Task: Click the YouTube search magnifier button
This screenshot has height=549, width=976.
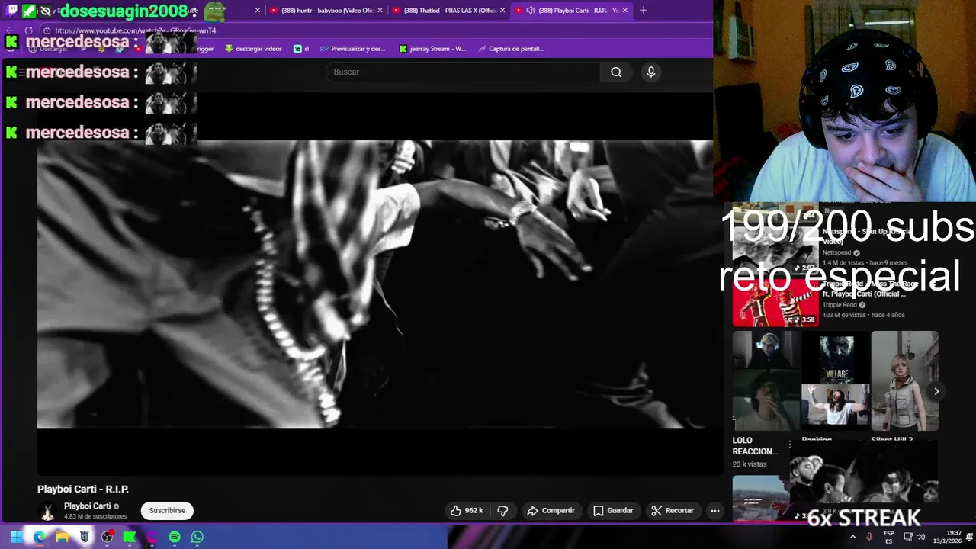Action: click(x=616, y=72)
